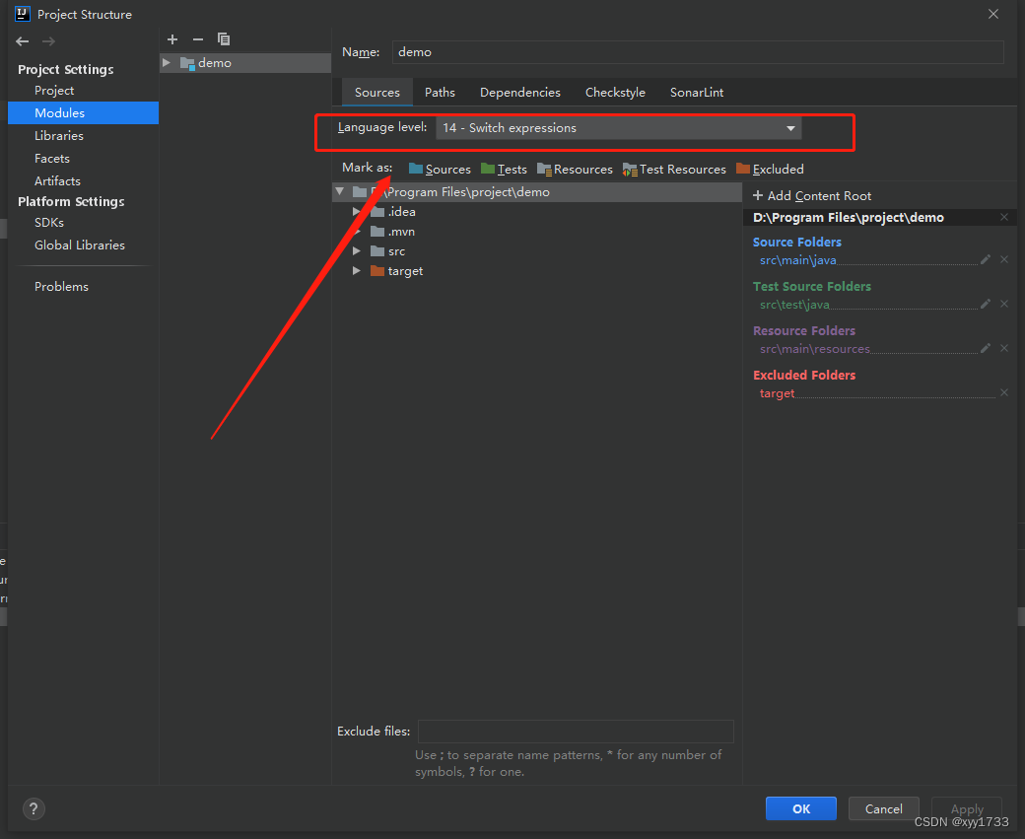Unmark src\main\java source folder
The width and height of the screenshot is (1025, 839).
[x=1004, y=259]
